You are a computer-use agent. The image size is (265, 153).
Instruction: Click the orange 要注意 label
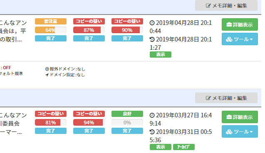pos(50,21)
